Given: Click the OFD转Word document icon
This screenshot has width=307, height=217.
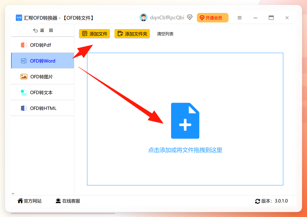Looking at the screenshot, I should pos(24,61).
